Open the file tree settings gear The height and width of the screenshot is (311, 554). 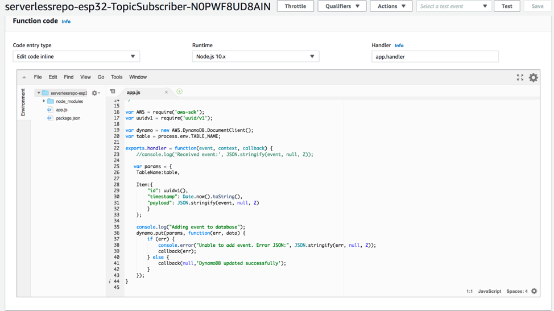(x=96, y=93)
